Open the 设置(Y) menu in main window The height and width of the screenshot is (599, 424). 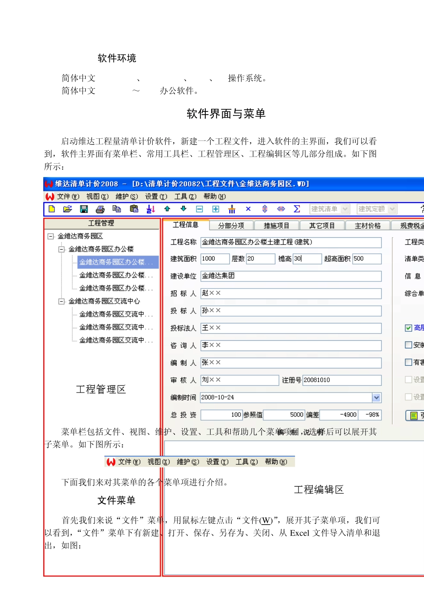point(156,196)
